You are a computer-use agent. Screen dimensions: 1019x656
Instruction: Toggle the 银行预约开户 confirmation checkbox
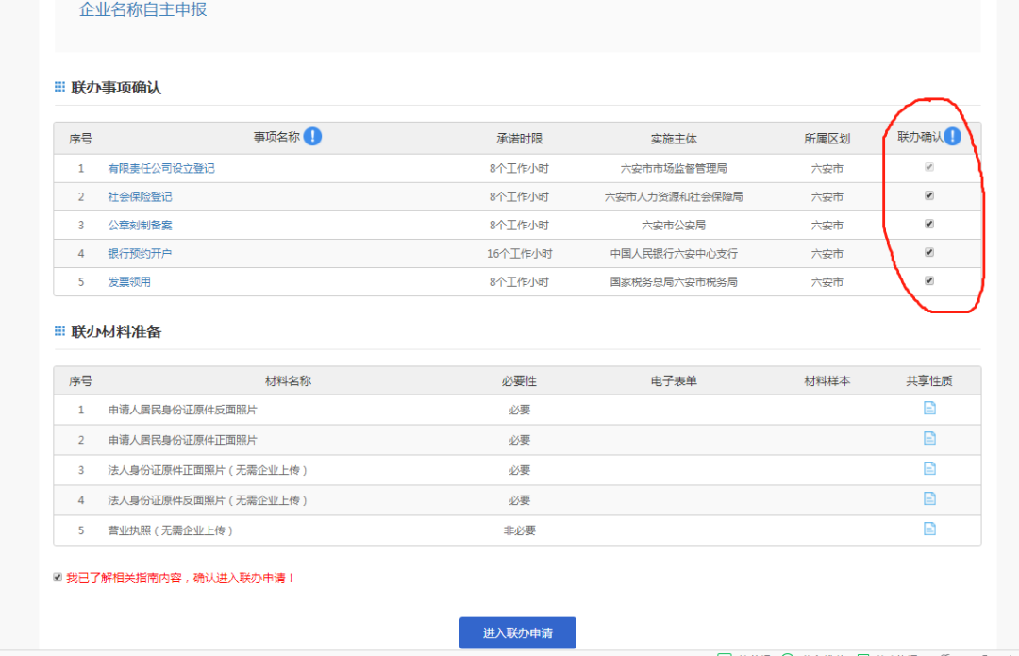pos(929,253)
